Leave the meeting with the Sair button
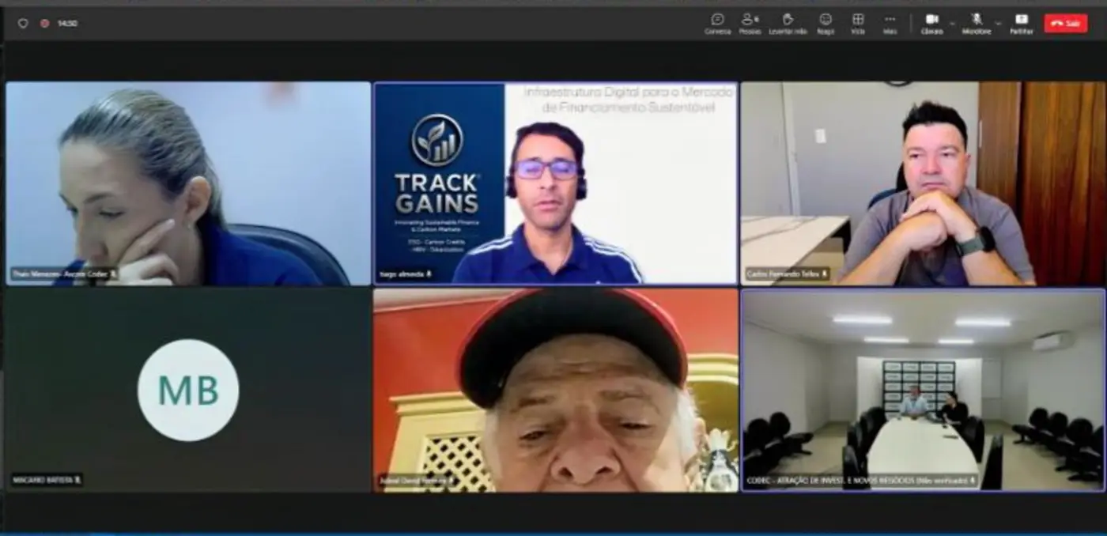Image resolution: width=1107 pixels, height=536 pixels. click(x=1065, y=24)
